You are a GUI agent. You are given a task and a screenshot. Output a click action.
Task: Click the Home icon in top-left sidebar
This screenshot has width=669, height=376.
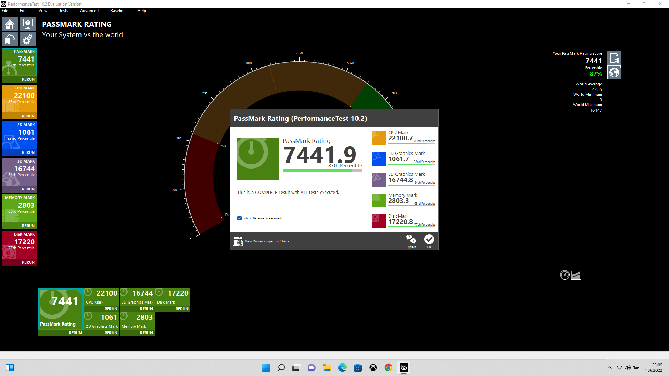[10, 24]
